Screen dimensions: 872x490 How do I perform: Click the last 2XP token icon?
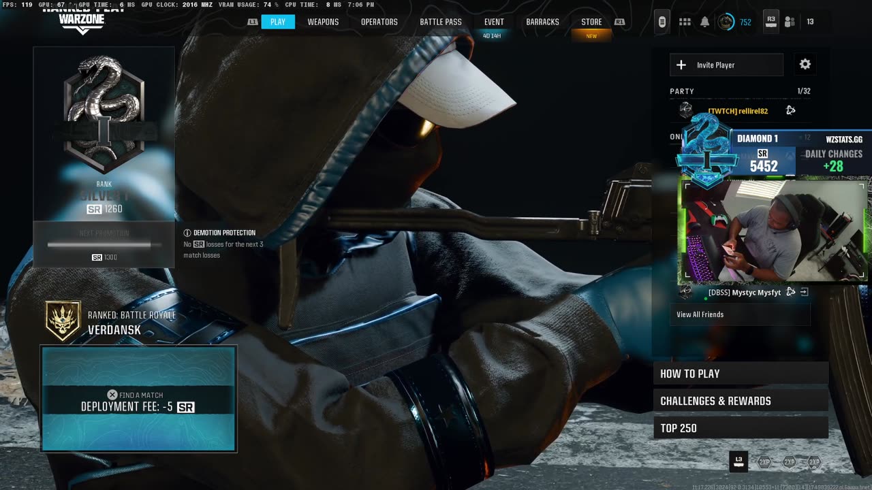coord(813,462)
